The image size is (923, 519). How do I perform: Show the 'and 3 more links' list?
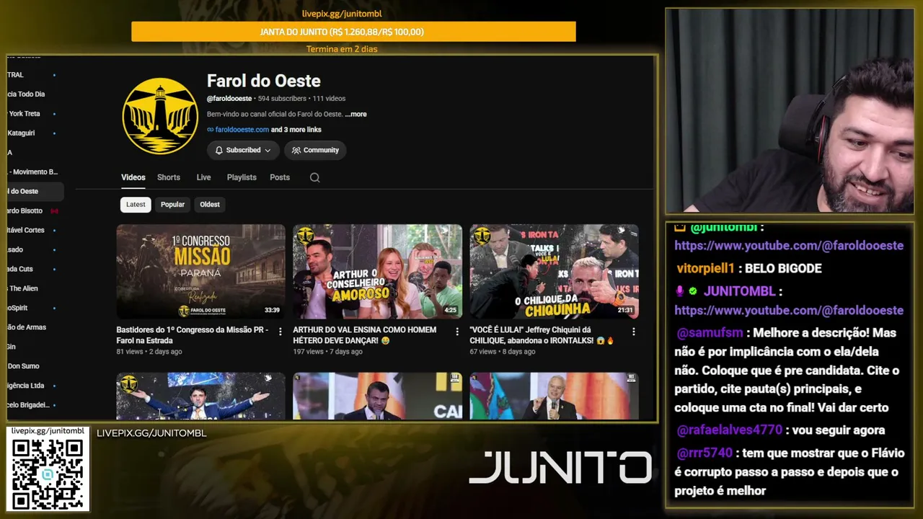[x=296, y=130]
